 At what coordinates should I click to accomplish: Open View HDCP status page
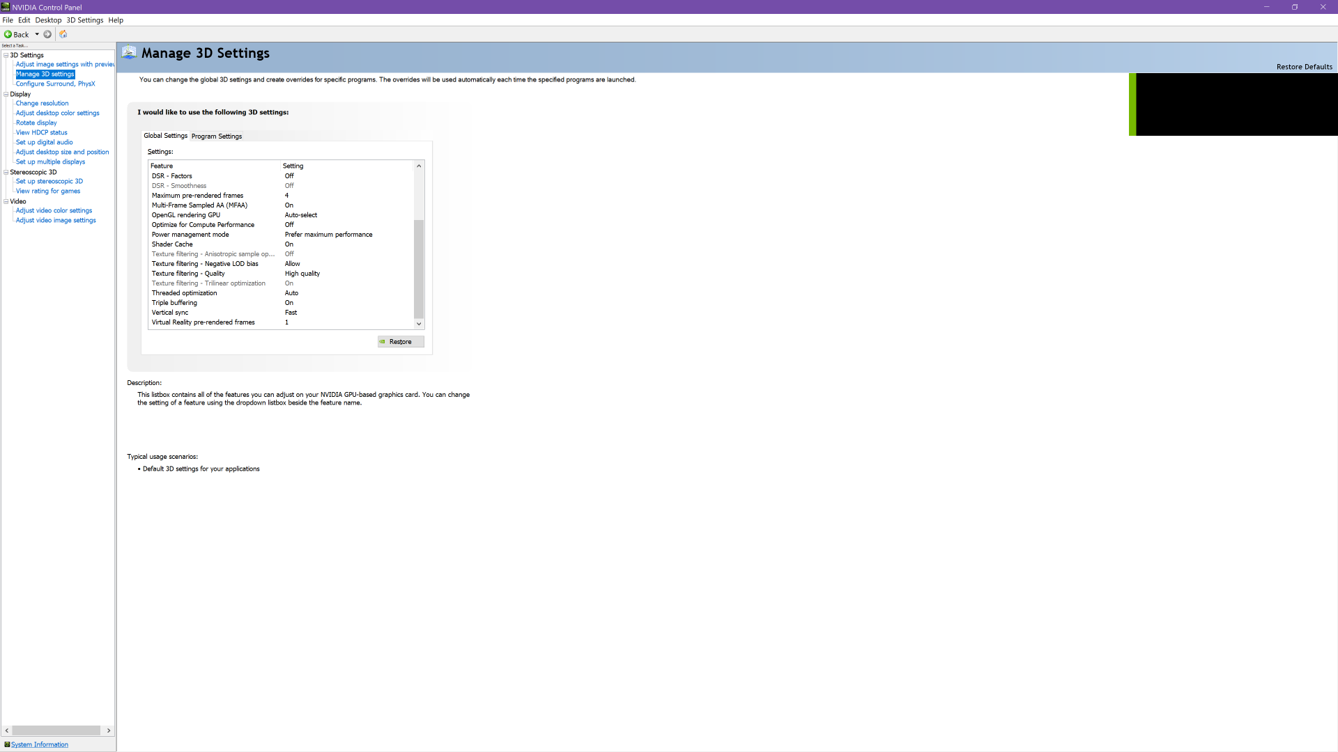coord(42,132)
